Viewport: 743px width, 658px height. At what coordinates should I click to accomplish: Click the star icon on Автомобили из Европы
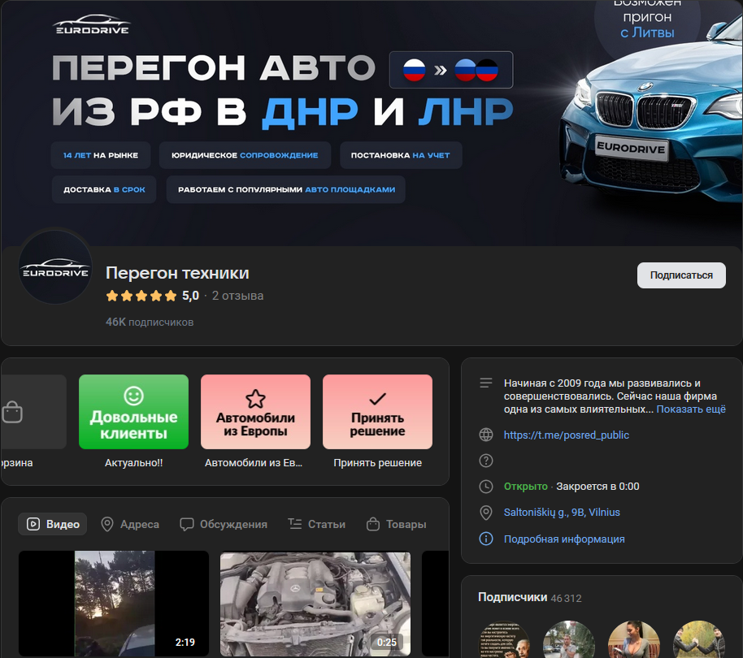point(255,399)
